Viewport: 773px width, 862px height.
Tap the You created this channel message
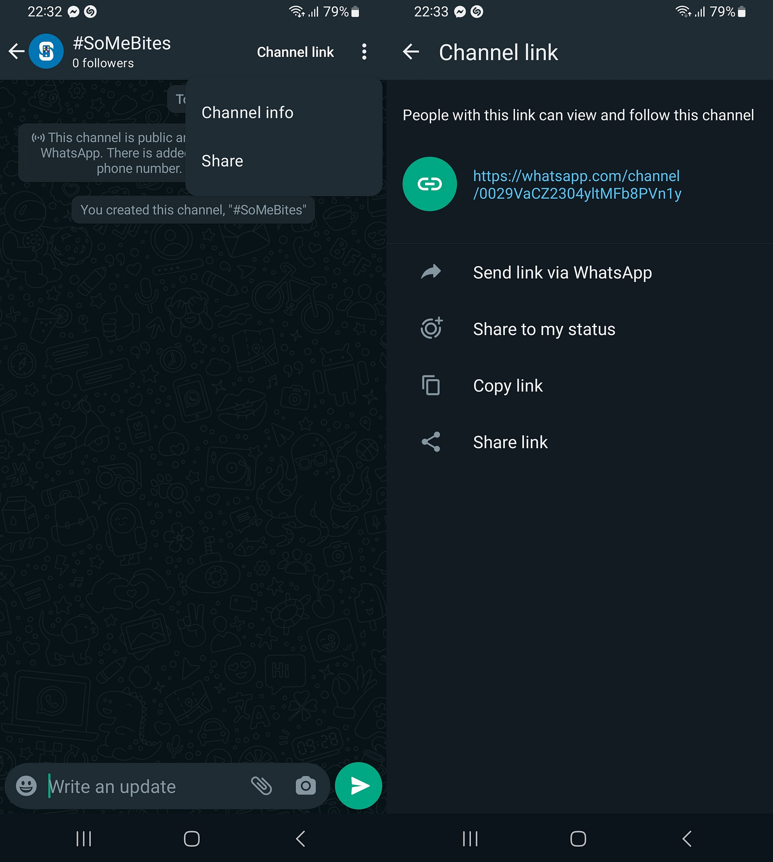193,210
